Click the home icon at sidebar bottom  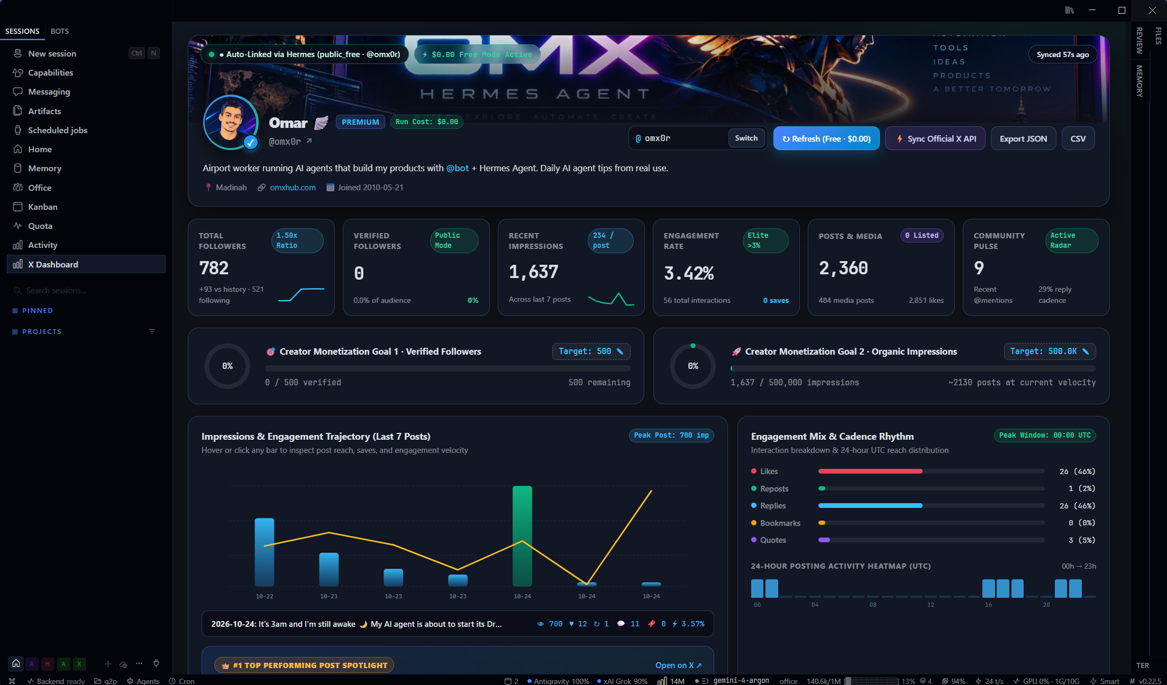pyautogui.click(x=16, y=663)
